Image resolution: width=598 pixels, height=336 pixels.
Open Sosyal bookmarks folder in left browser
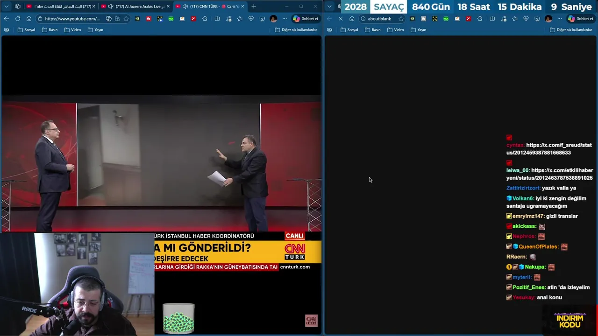pos(26,30)
